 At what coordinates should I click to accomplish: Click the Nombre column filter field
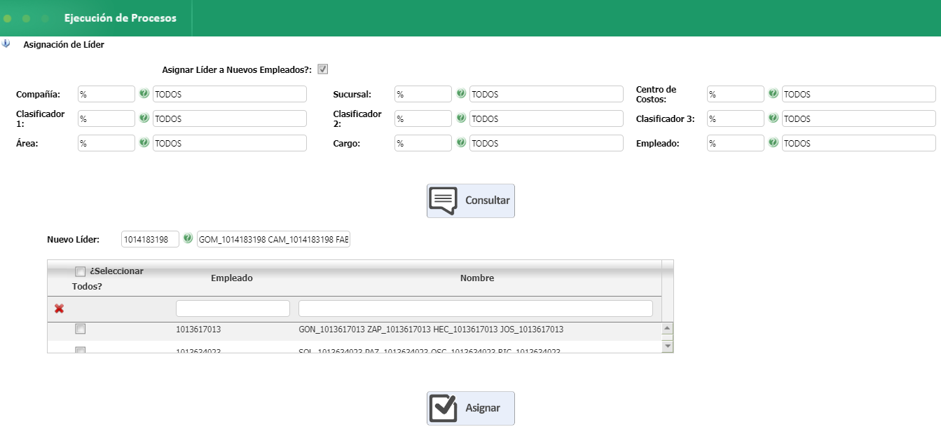[475, 308]
